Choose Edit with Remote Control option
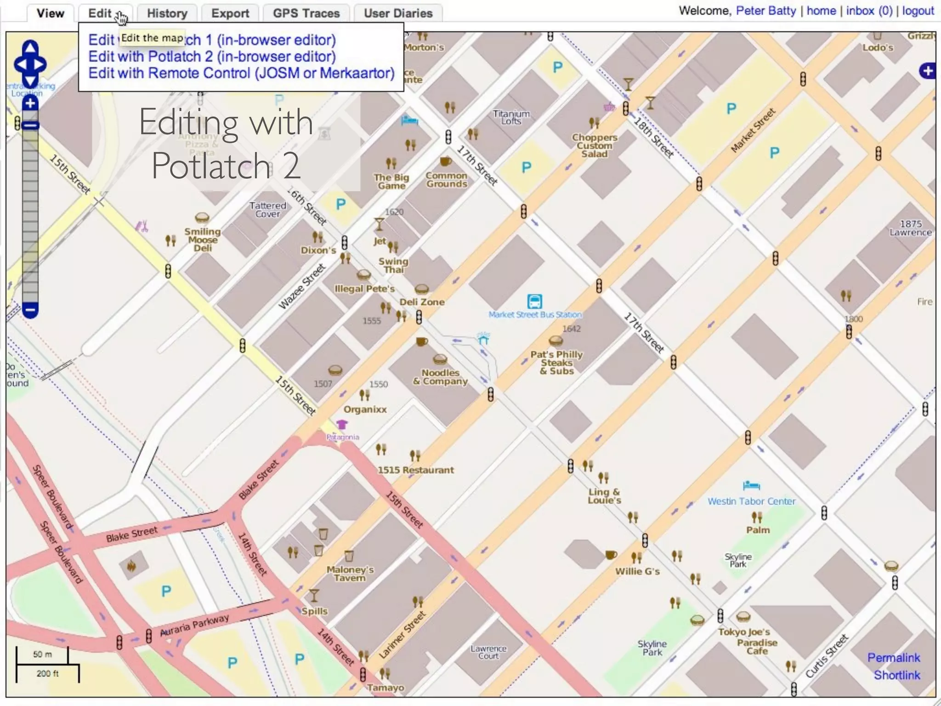This screenshot has width=941, height=706. click(x=241, y=73)
